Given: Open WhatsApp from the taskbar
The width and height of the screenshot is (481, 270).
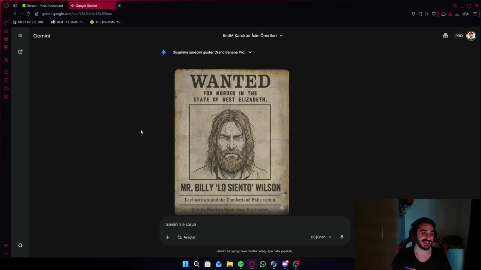Looking at the screenshot, I should click(x=263, y=264).
